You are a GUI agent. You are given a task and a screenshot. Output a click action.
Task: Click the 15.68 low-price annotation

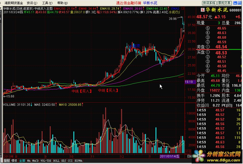tap(10, 96)
